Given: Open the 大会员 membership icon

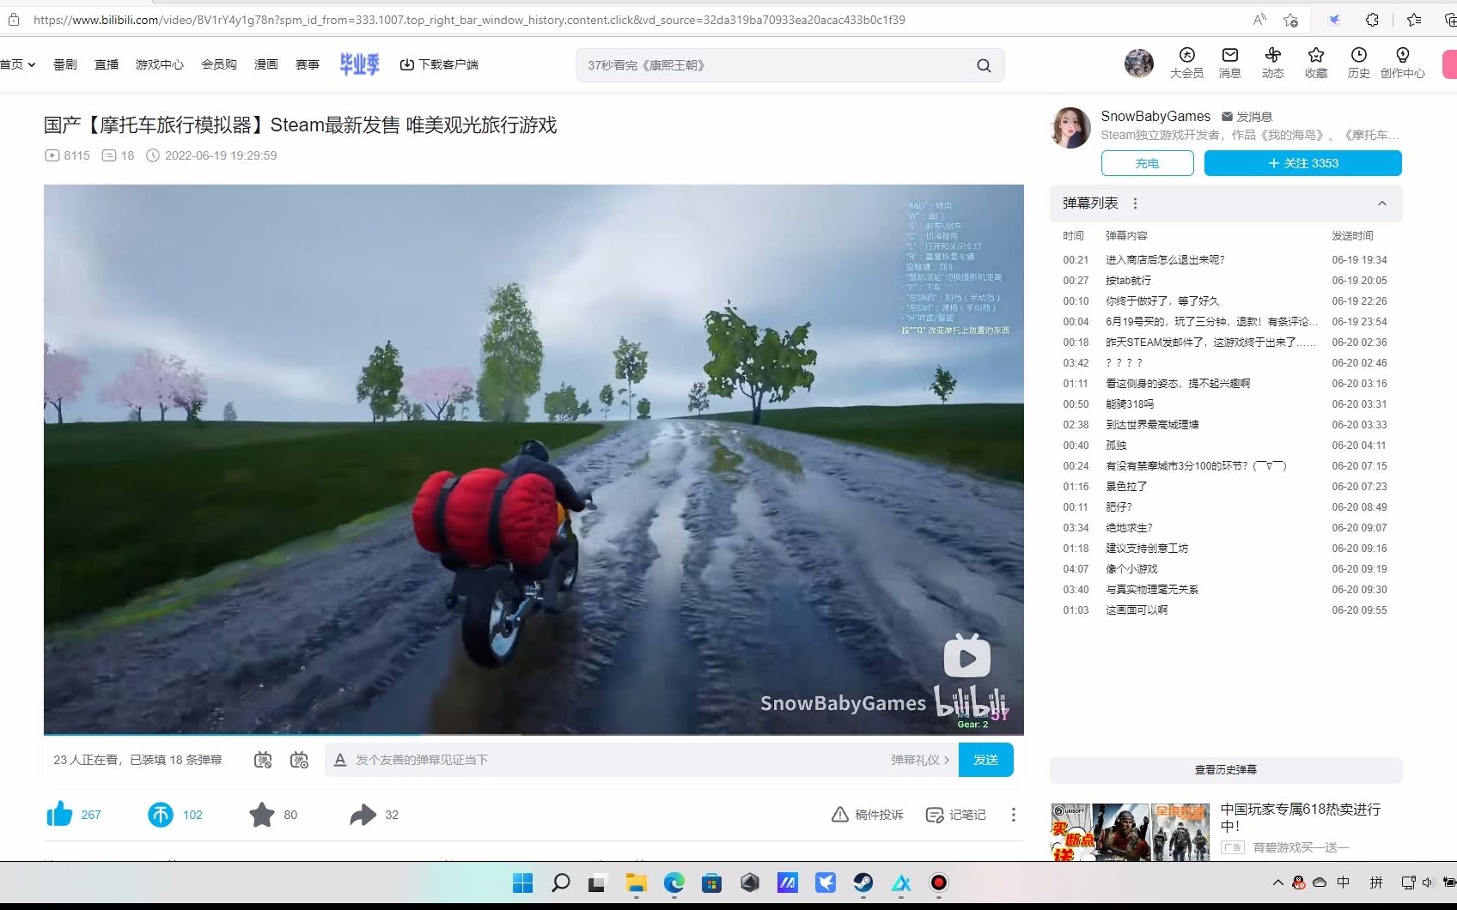Looking at the screenshot, I should 1186,64.
